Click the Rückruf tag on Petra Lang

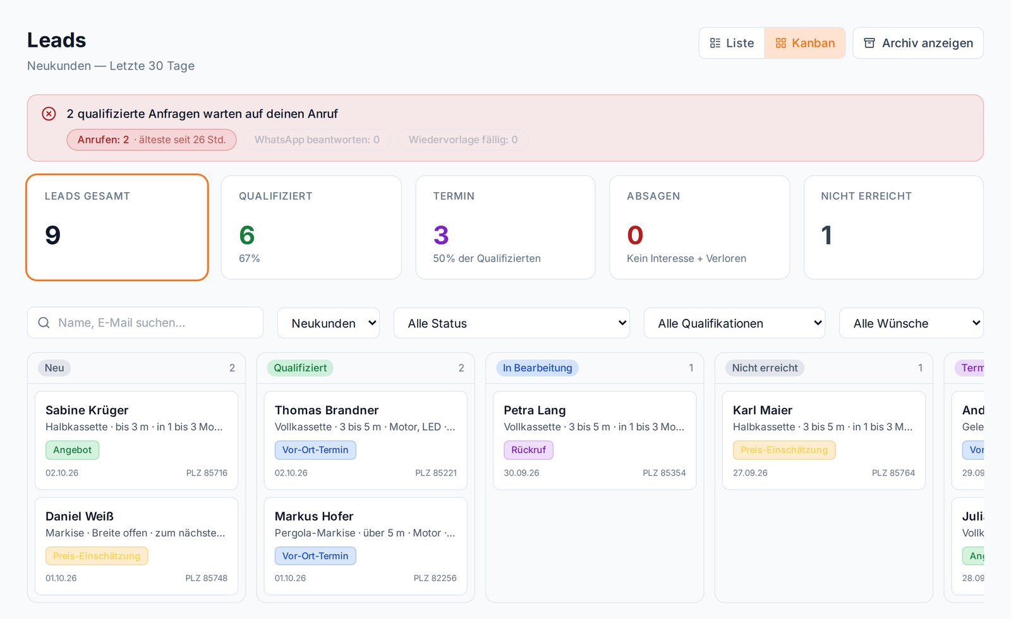(x=528, y=450)
